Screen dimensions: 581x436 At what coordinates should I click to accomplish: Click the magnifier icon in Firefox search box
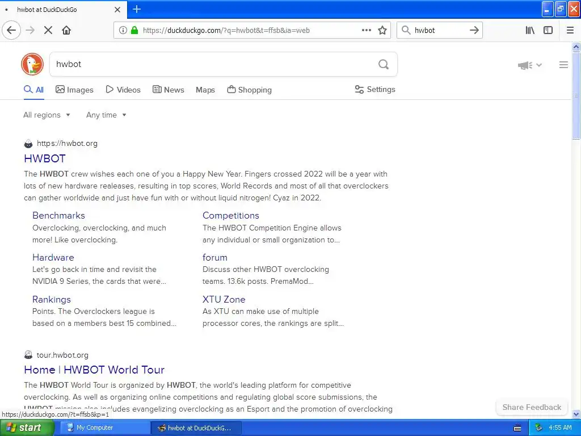(x=406, y=30)
